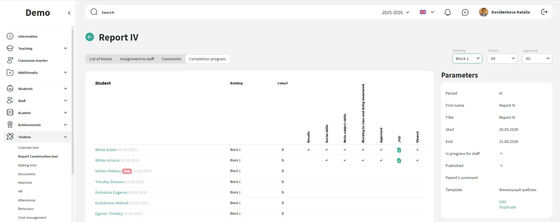Screen dimensions: 560x222
Task: Open the Building dropdown showing Block 1
Action: tap(467, 59)
